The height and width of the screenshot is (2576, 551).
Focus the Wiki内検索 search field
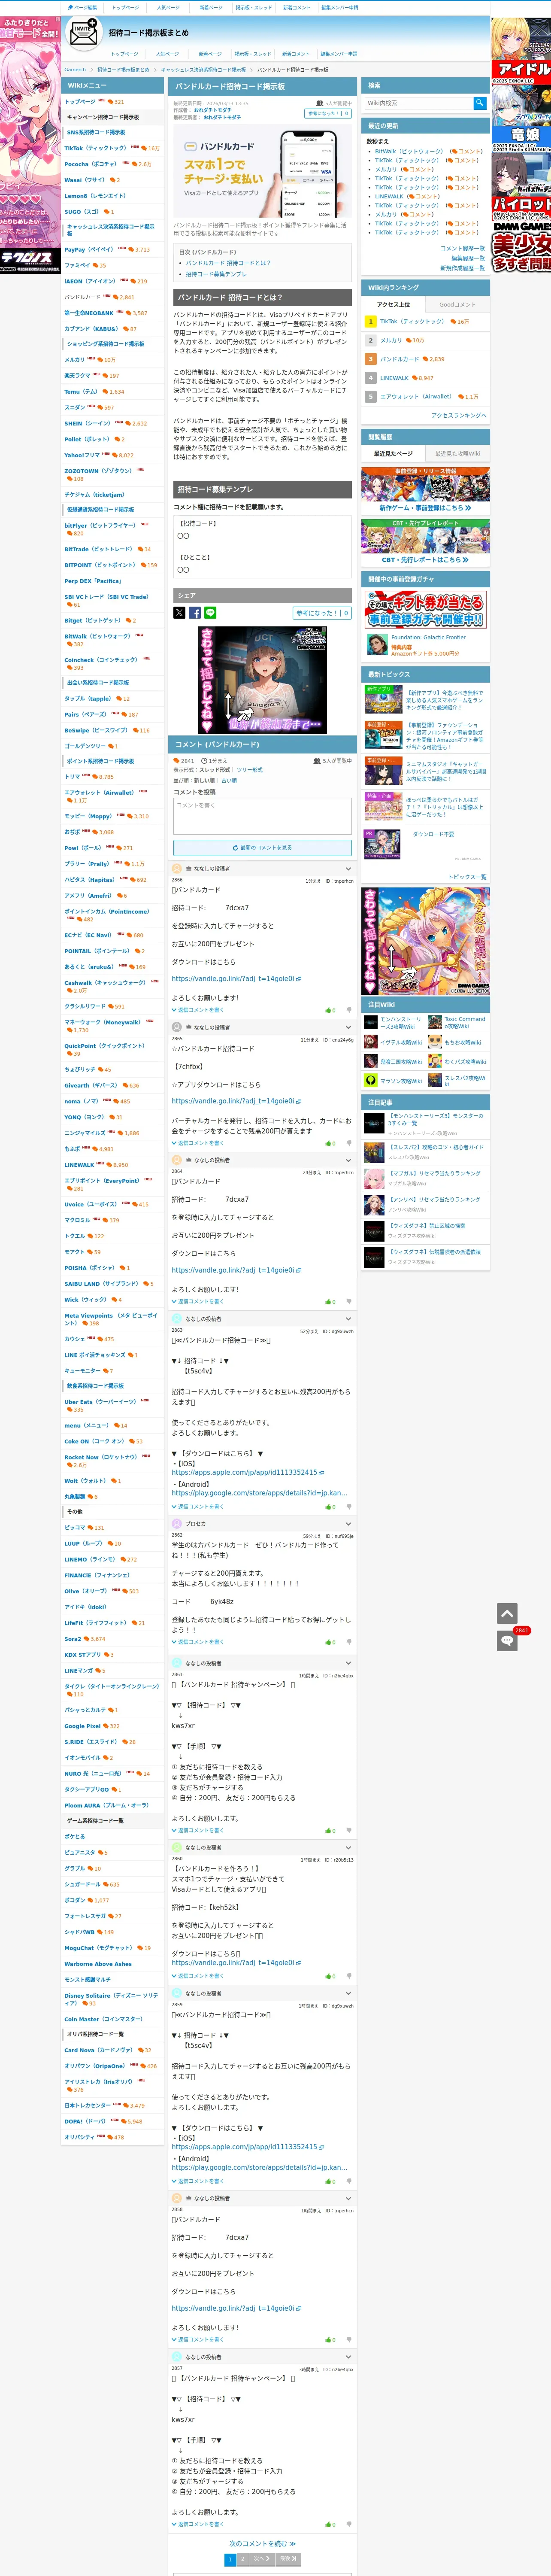coord(419,103)
